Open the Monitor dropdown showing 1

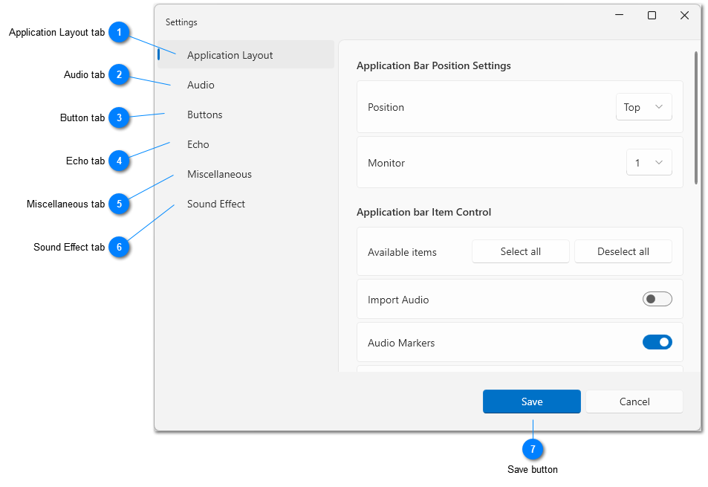(x=649, y=163)
